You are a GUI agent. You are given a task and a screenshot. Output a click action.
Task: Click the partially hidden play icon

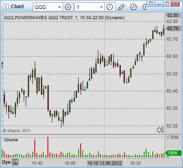[145, 7]
